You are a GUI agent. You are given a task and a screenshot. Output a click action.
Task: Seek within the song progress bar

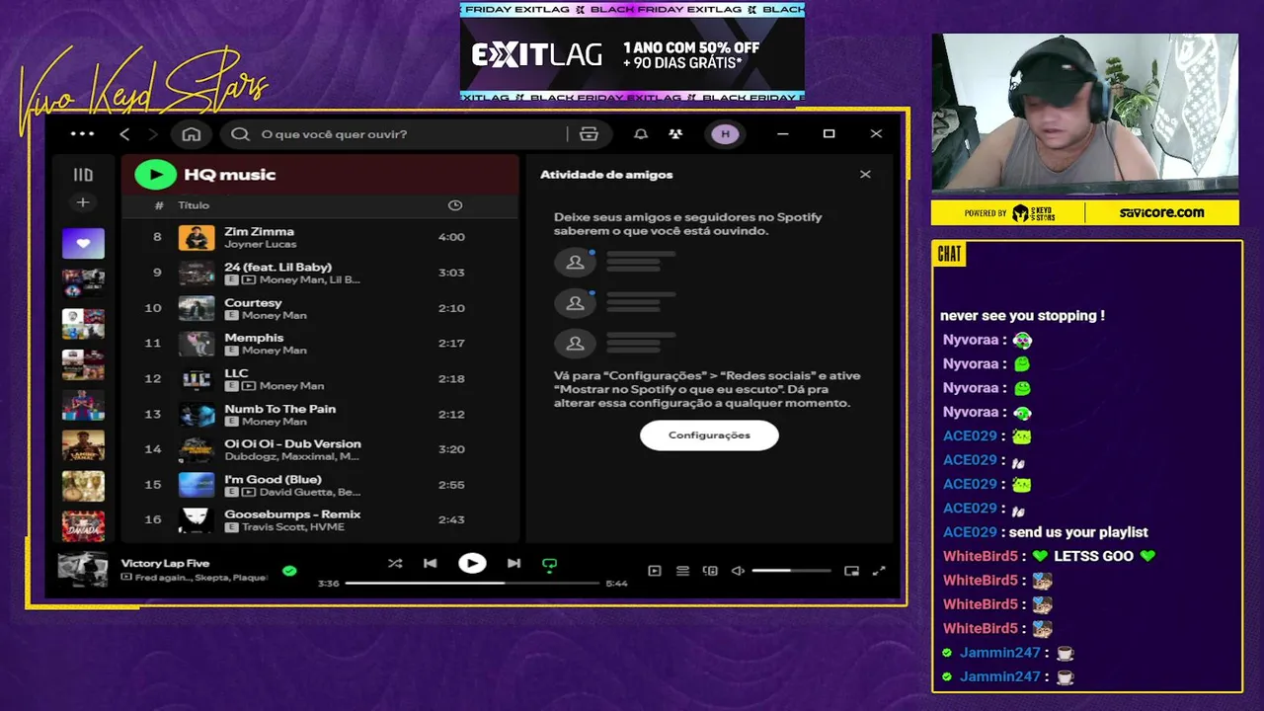472,584
